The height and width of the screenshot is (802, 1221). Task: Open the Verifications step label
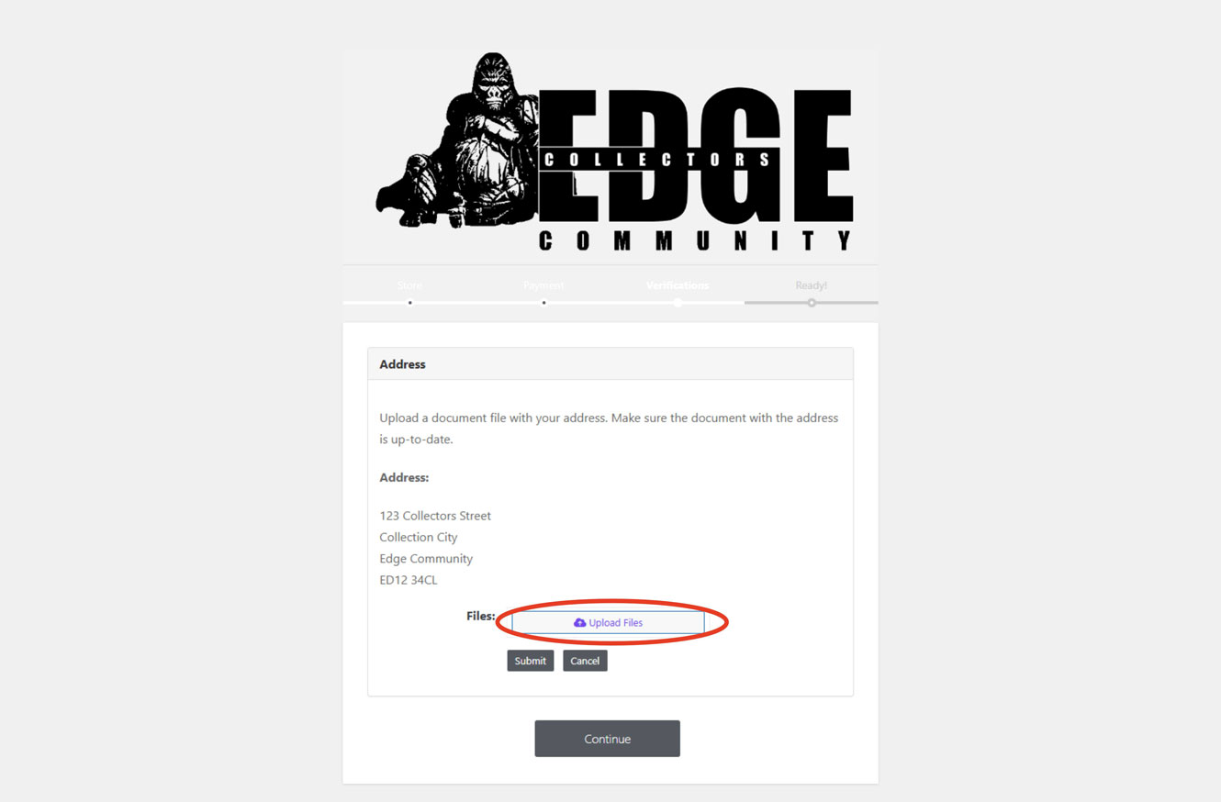pos(678,285)
